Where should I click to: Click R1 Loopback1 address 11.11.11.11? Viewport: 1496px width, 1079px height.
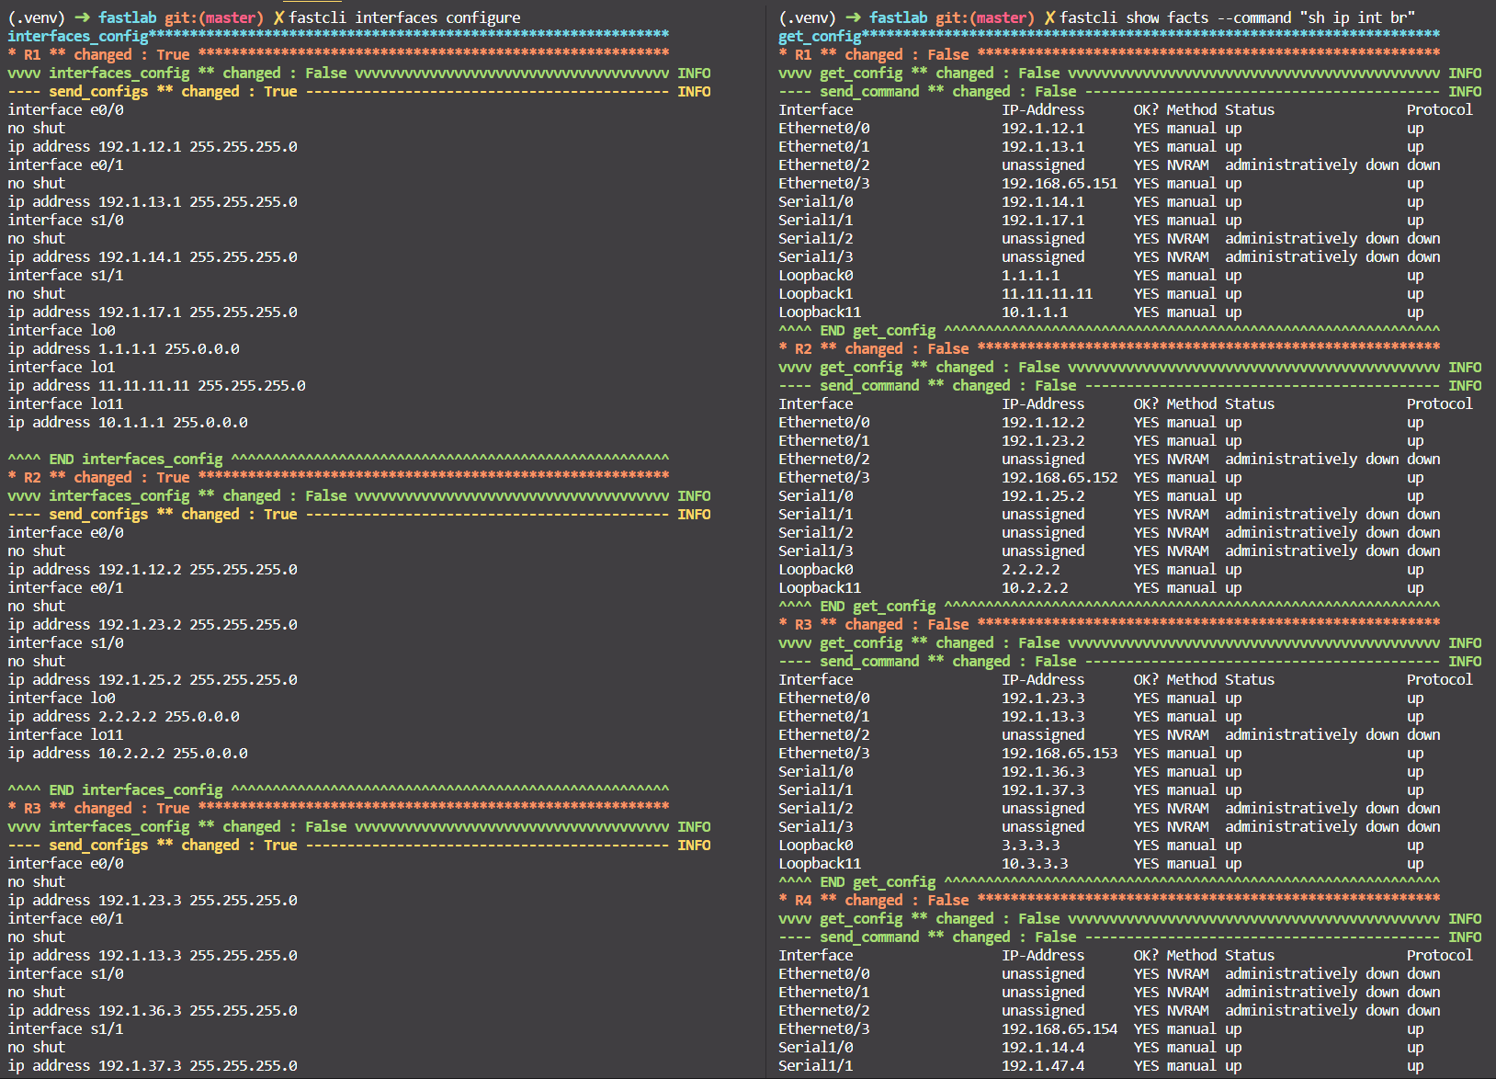[1048, 293]
